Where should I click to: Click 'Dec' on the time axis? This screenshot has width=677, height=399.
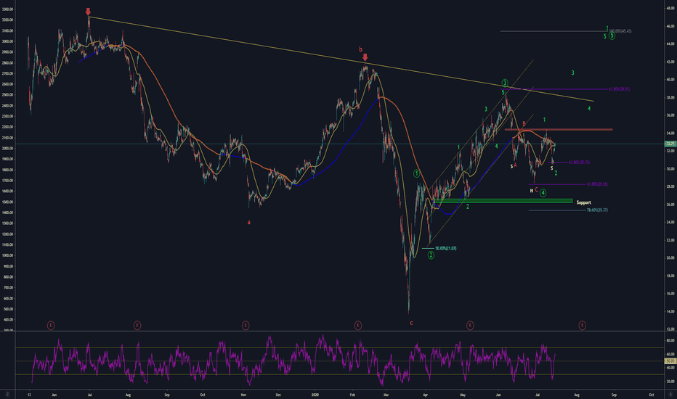point(278,395)
